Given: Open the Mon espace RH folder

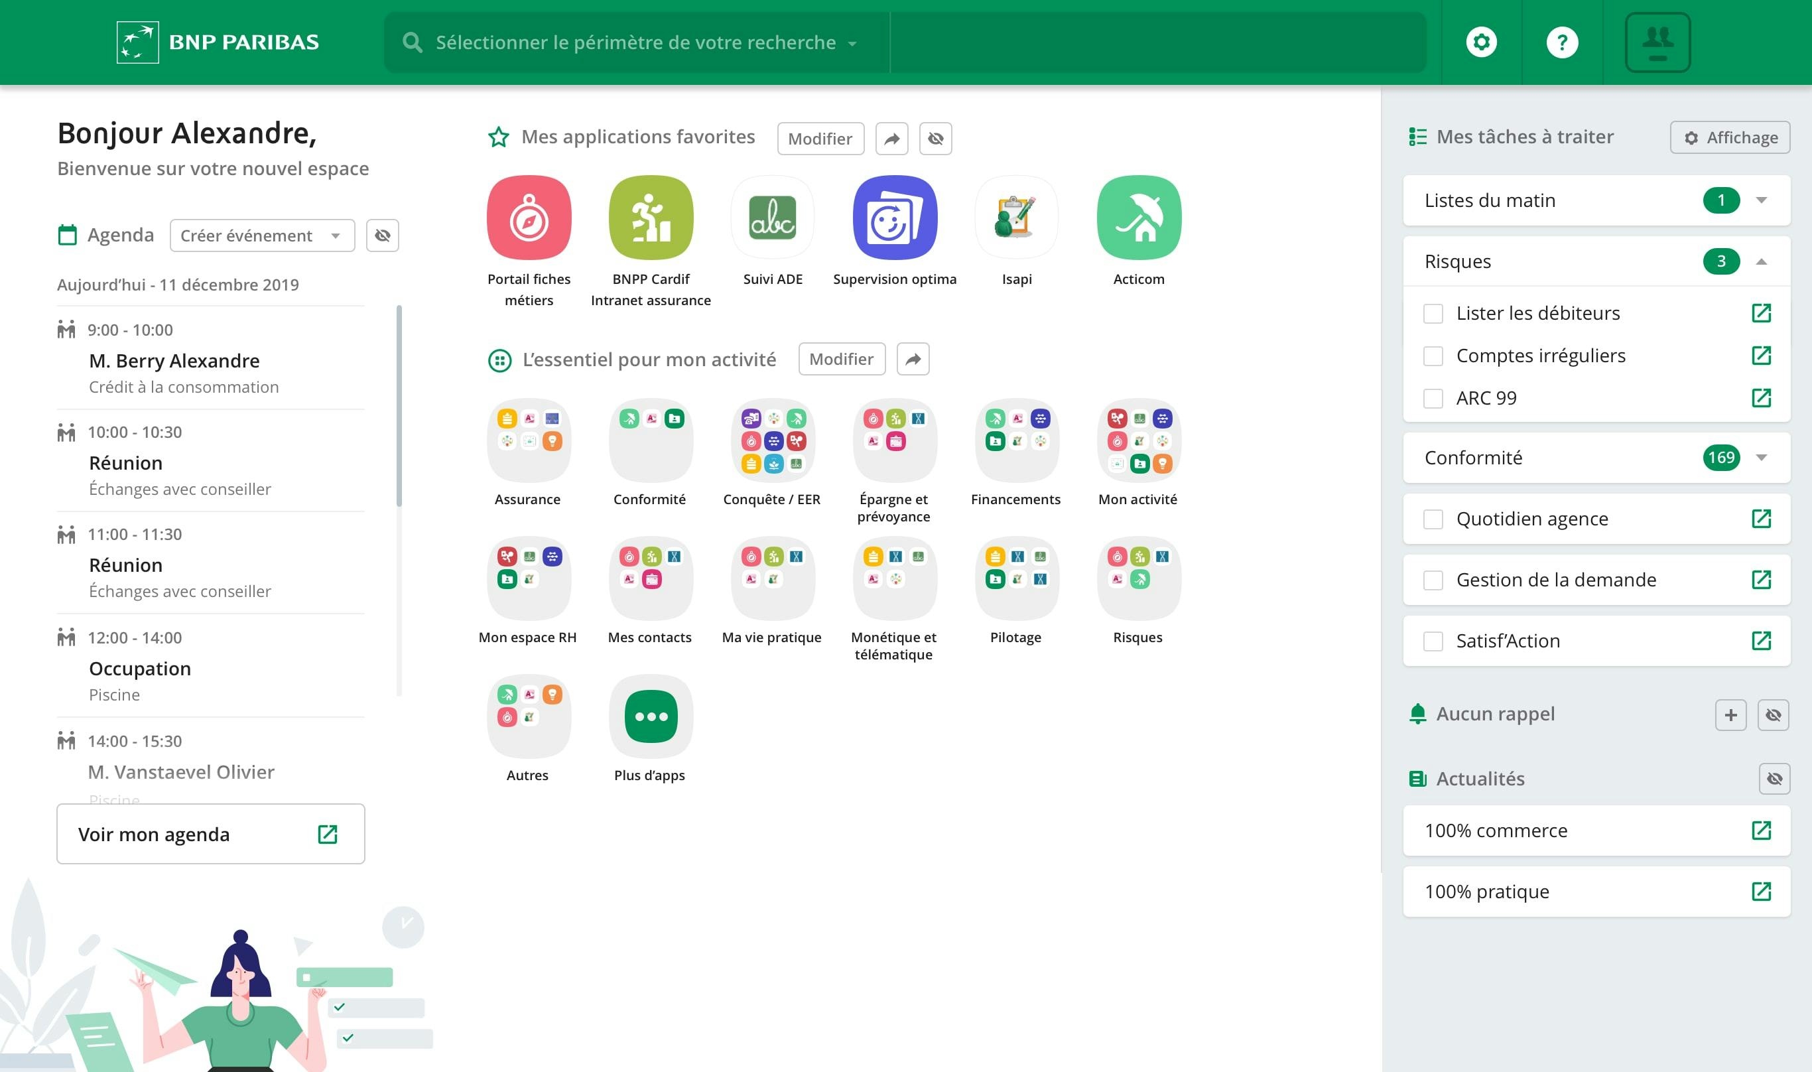Looking at the screenshot, I should (x=529, y=578).
